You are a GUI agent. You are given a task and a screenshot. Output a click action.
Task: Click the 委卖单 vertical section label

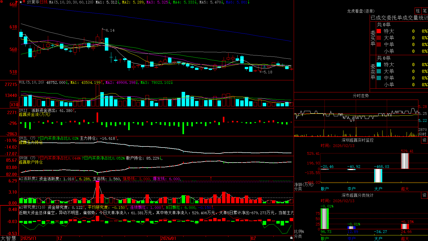[x=373, y=72]
